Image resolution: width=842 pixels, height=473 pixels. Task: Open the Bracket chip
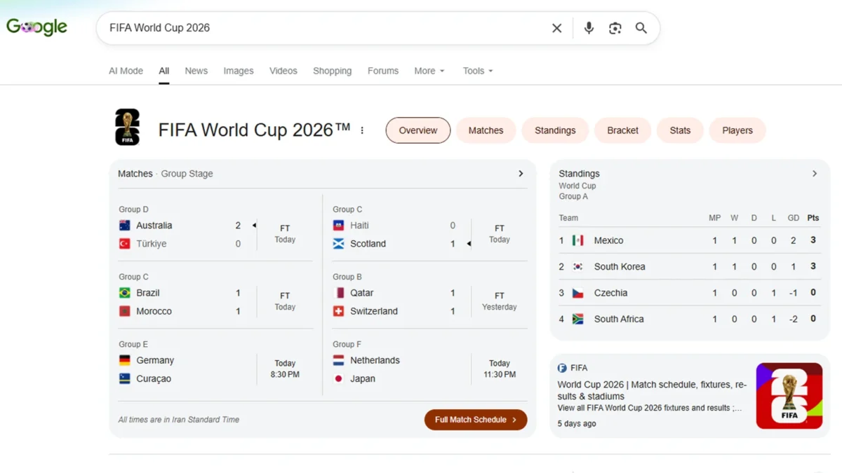click(623, 130)
